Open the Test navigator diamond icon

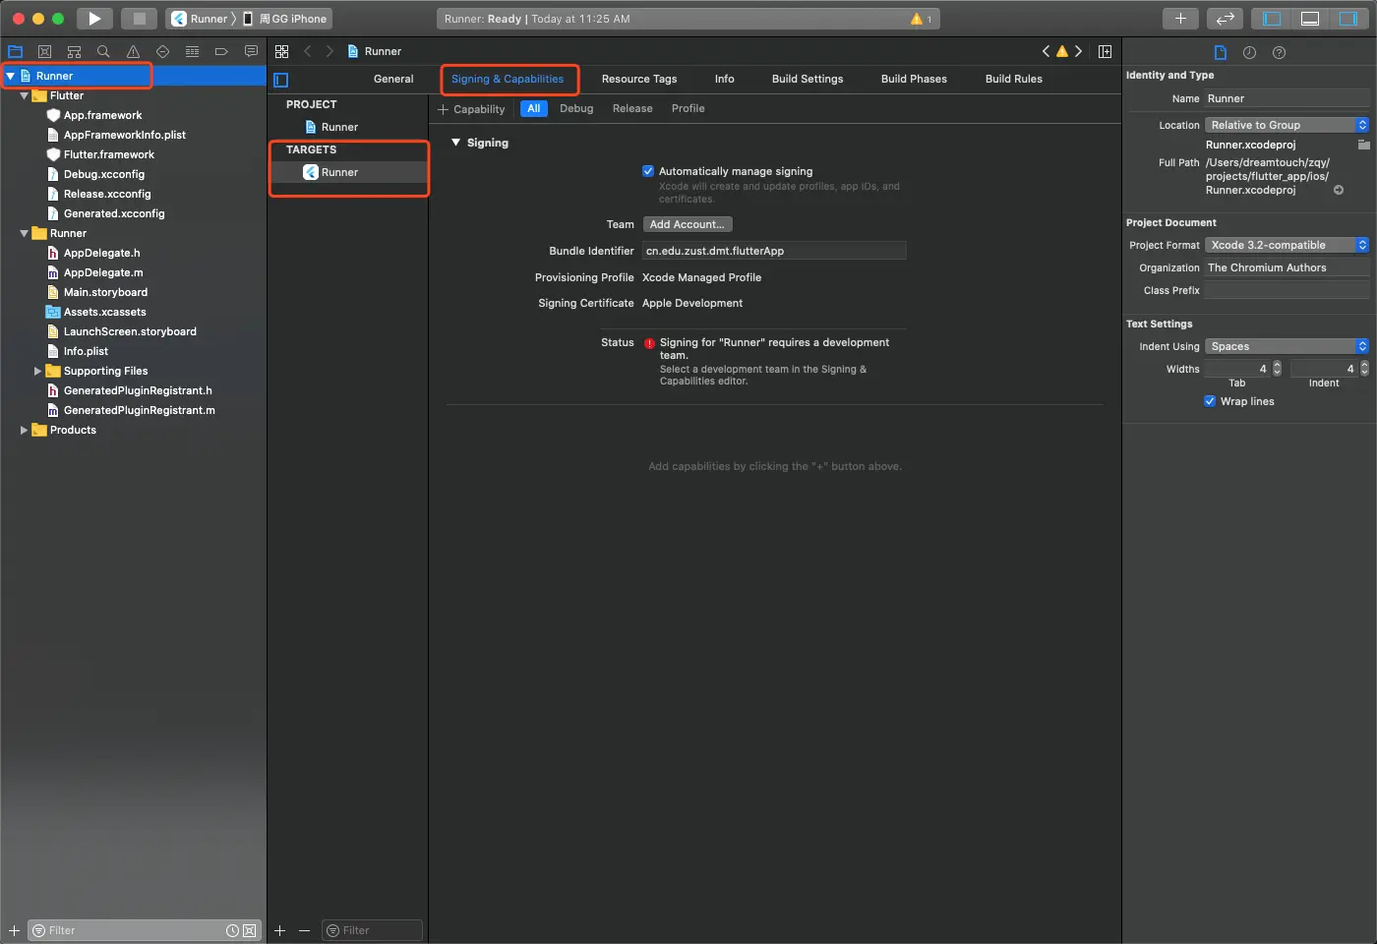(162, 51)
